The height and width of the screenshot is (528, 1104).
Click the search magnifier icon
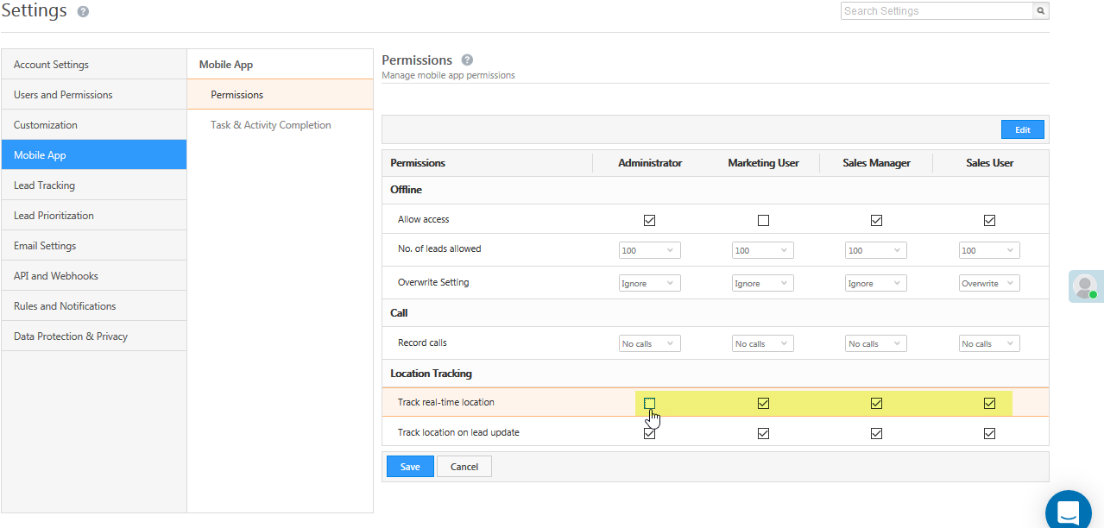1041,11
